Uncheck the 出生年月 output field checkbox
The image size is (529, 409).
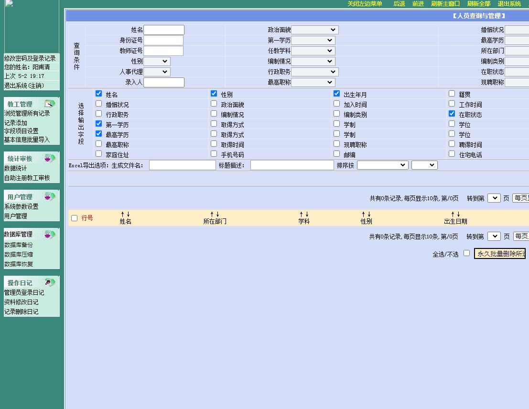[x=336, y=94]
